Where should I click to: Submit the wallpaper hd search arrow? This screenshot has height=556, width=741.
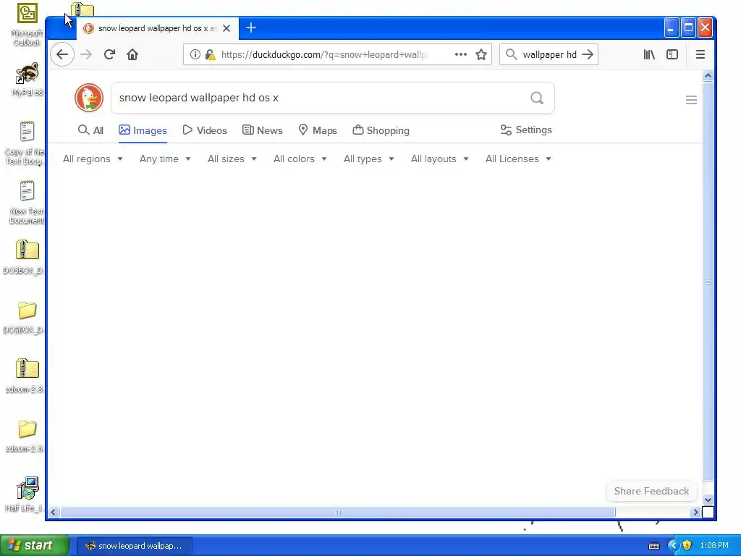[x=588, y=54]
